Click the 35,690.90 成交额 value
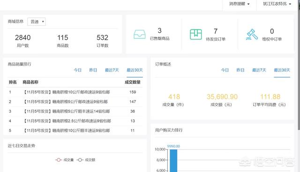This screenshot has width=300, height=172. tap(222, 97)
